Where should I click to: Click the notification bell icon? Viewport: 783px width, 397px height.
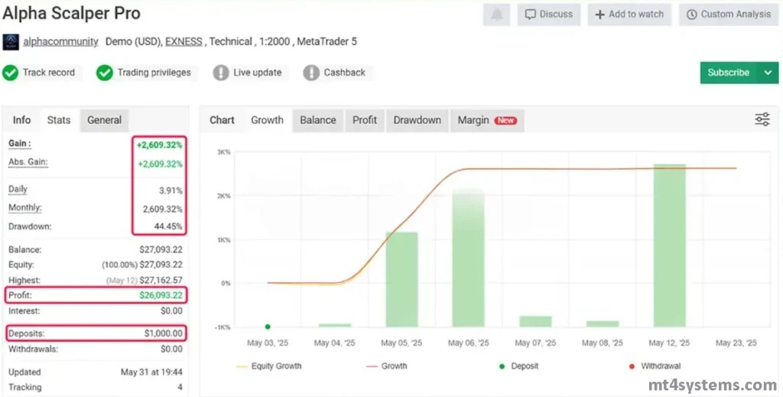pyautogui.click(x=497, y=15)
